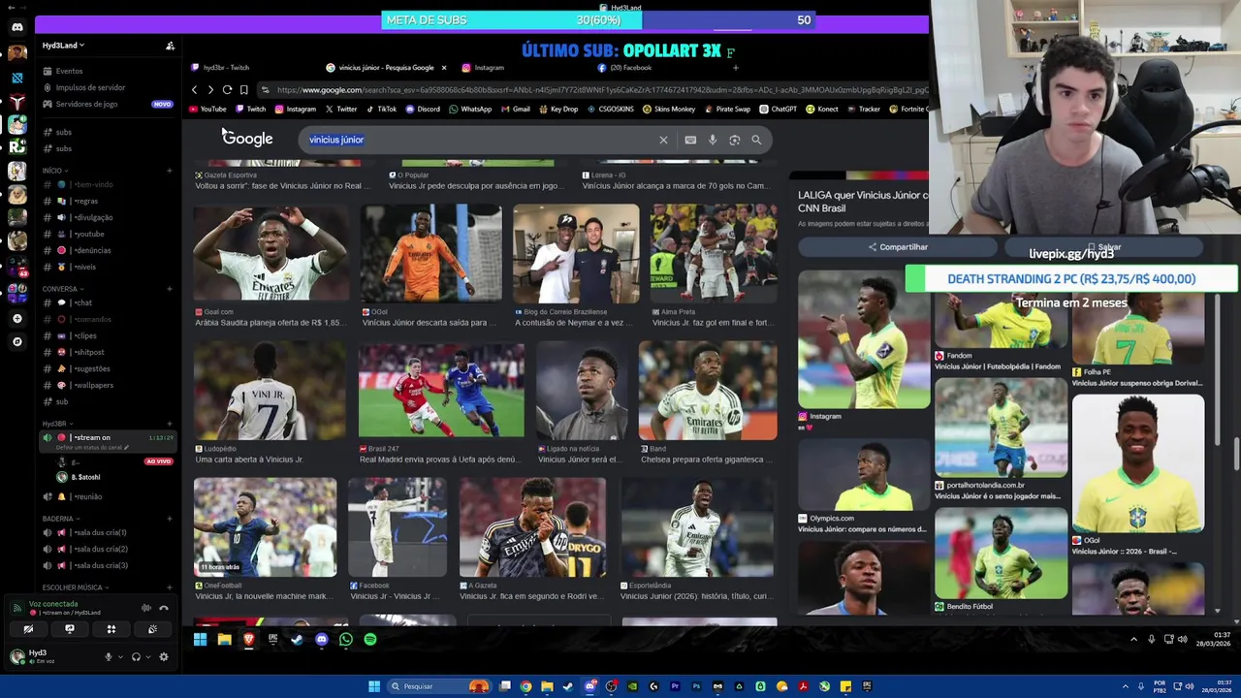Open Discord user settings gear
The width and height of the screenshot is (1241, 698).
[x=163, y=656]
